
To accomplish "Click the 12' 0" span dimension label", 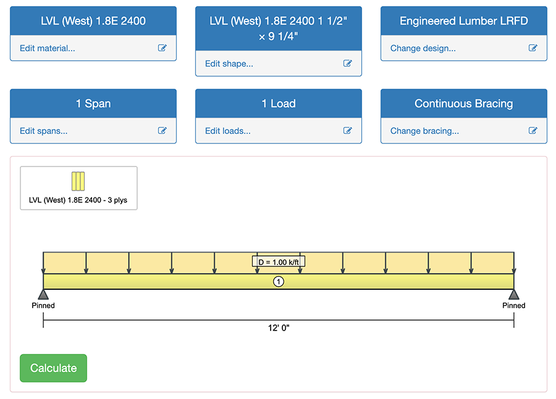I will coord(279,328).
